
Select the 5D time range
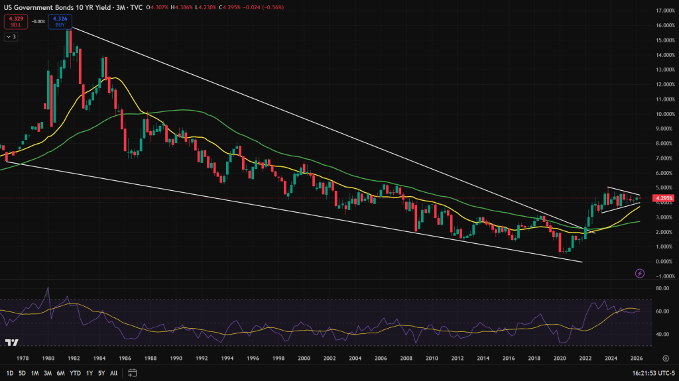(x=22, y=372)
